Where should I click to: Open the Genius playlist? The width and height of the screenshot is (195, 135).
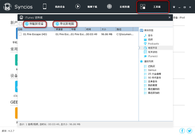click(x=152, y=70)
